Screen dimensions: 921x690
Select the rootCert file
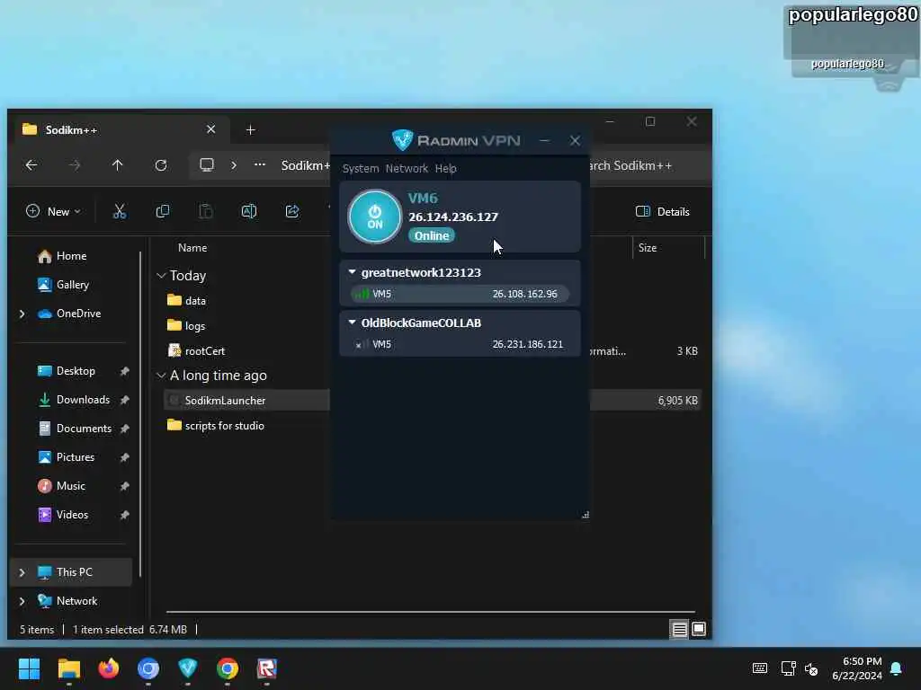[x=197, y=351]
